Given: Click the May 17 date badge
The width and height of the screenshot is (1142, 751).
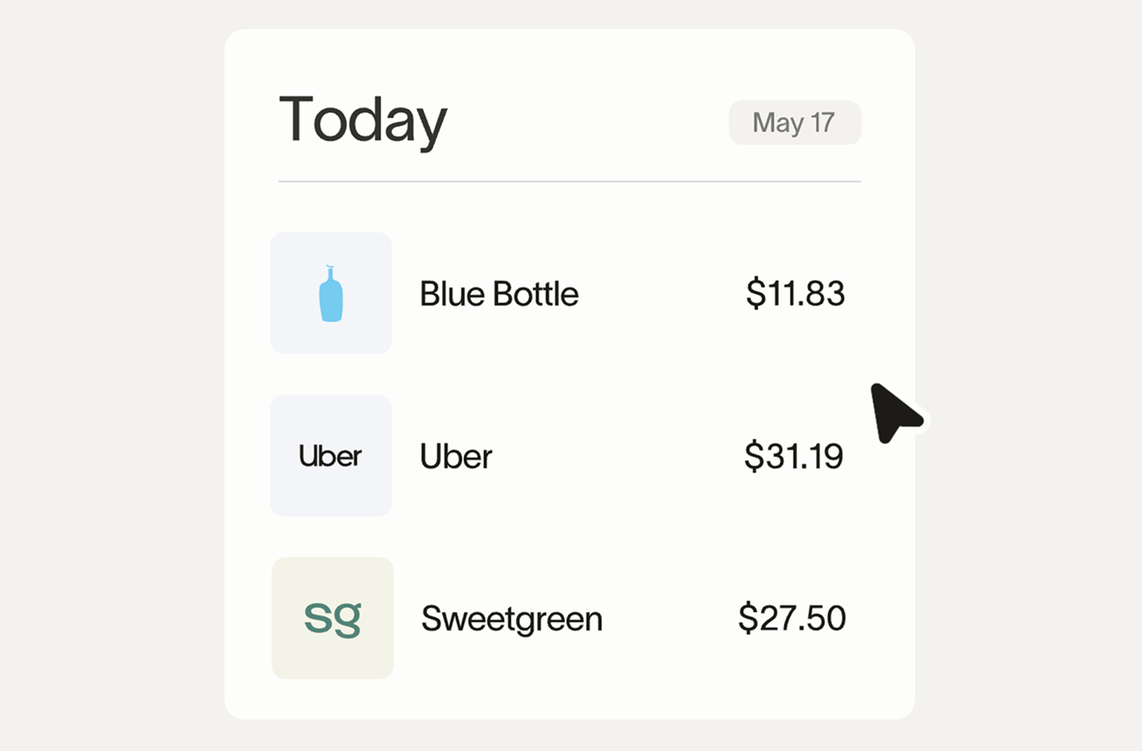Looking at the screenshot, I should point(795,123).
